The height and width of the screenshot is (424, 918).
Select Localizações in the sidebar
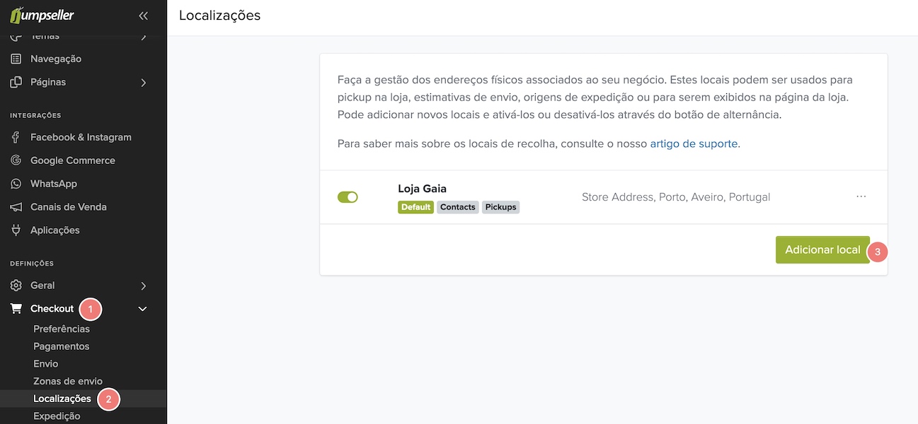[62, 399]
